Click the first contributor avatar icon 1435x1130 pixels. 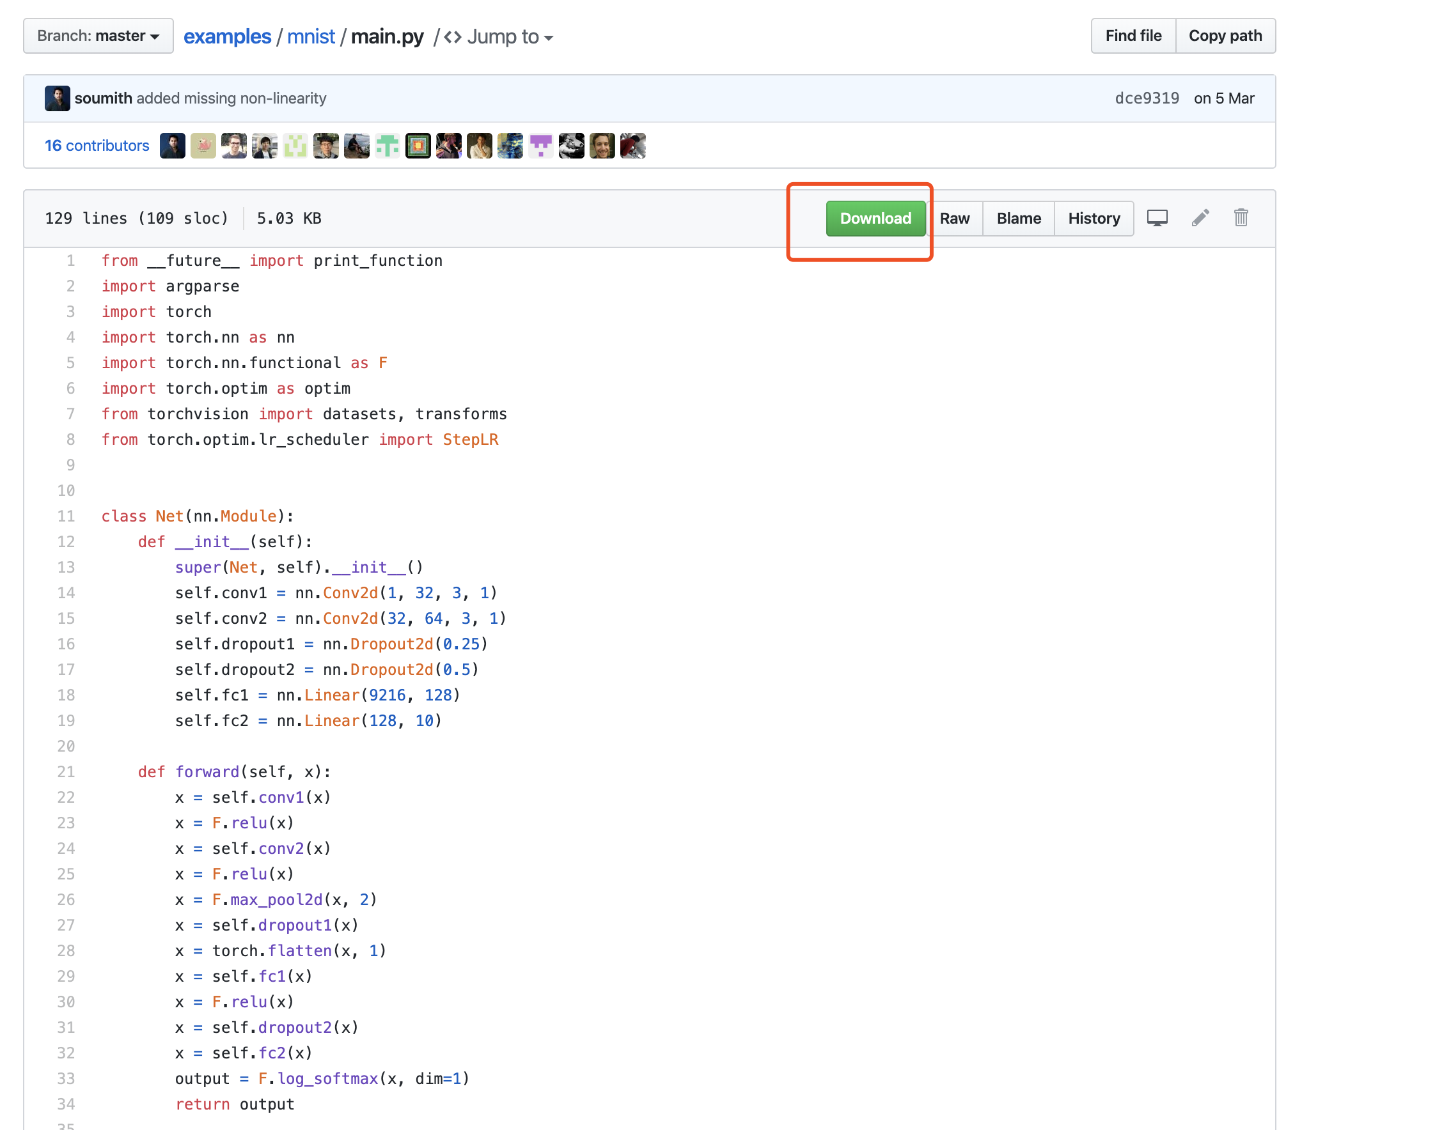pos(171,146)
